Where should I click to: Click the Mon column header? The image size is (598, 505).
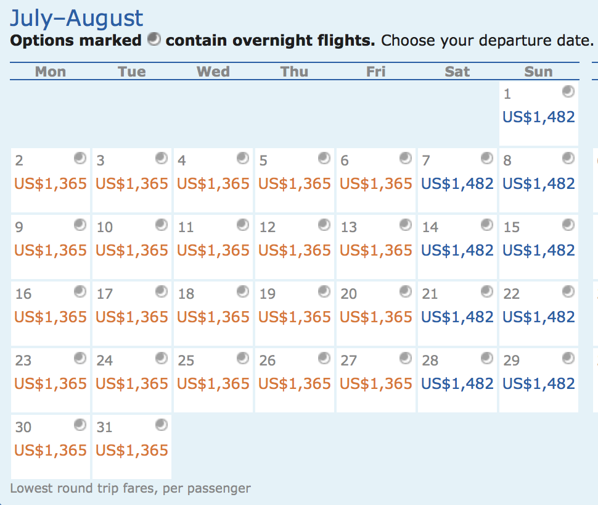pyautogui.click(x=50, y=71)
